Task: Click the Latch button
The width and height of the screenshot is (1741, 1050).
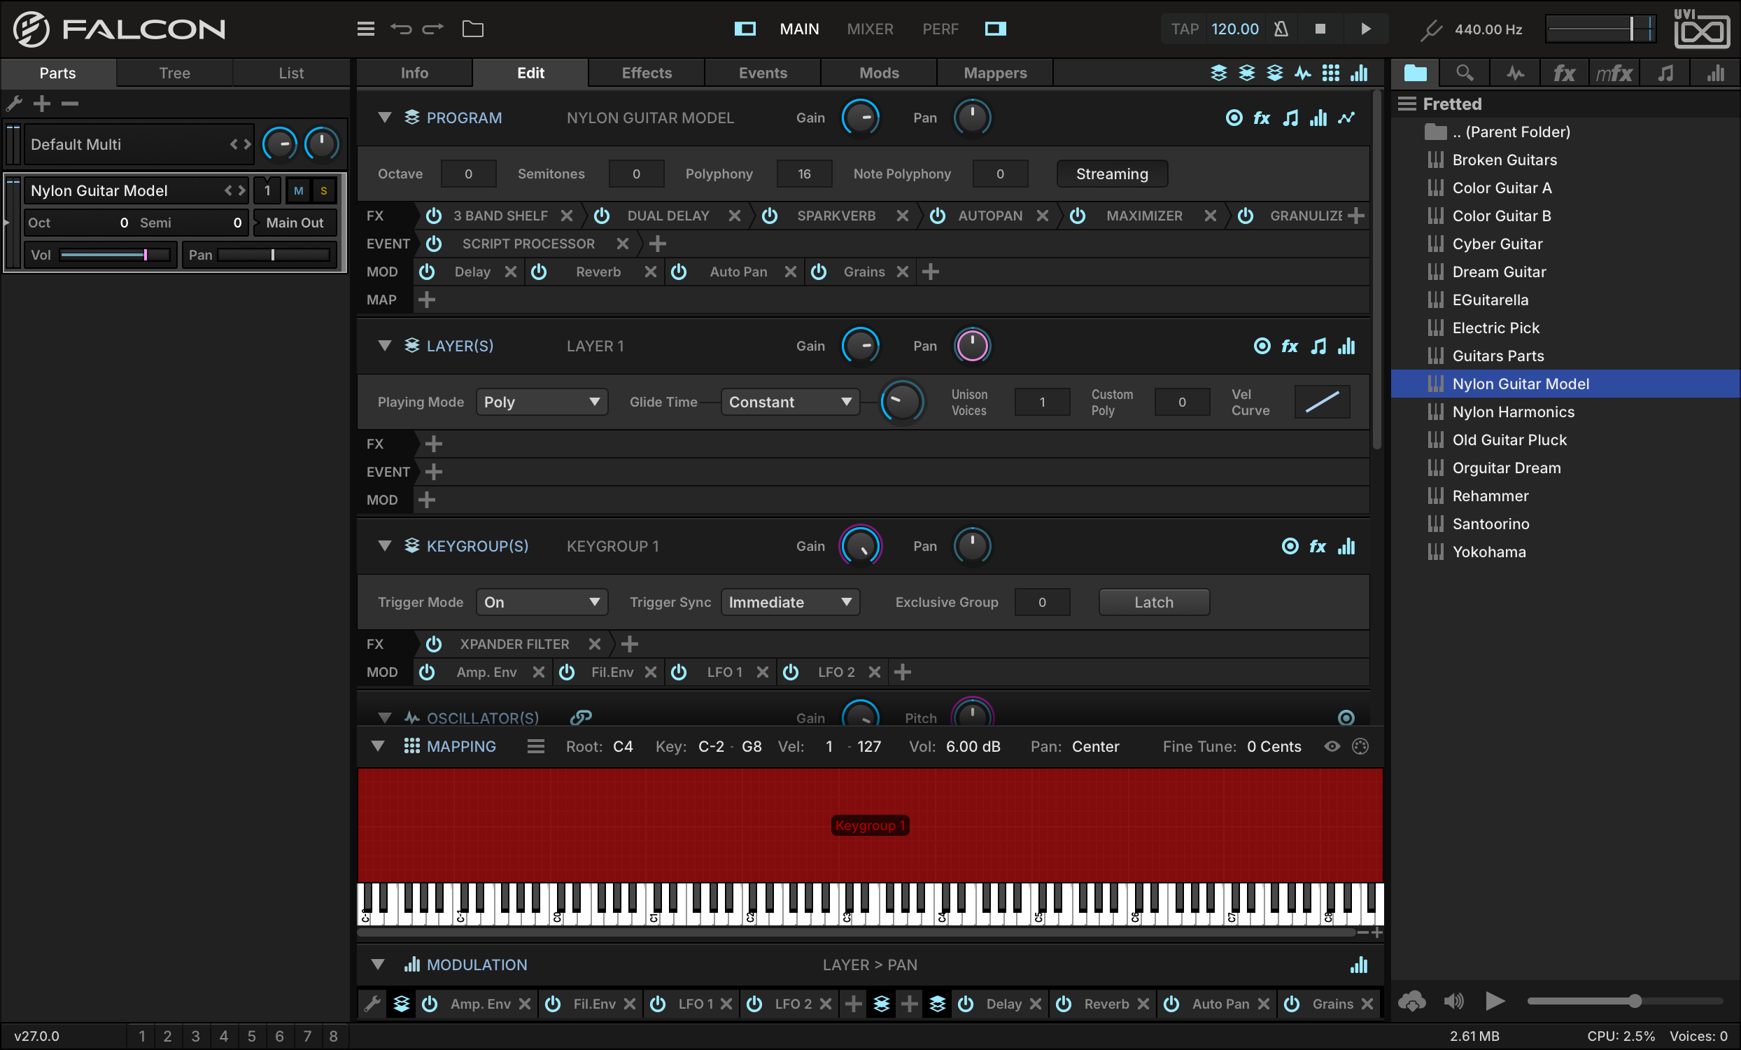Action: [x=1153, y=602]
